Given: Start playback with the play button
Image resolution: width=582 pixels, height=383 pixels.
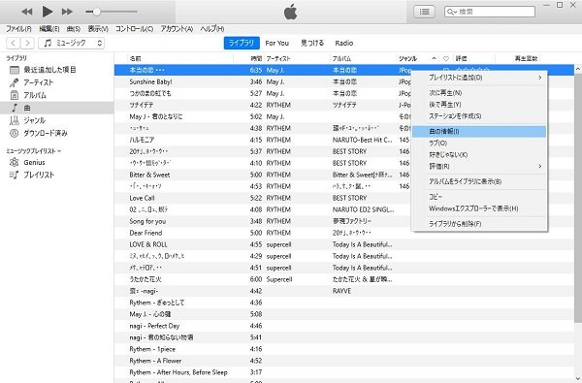Looking at the screenshot, I should pos(48,12).
